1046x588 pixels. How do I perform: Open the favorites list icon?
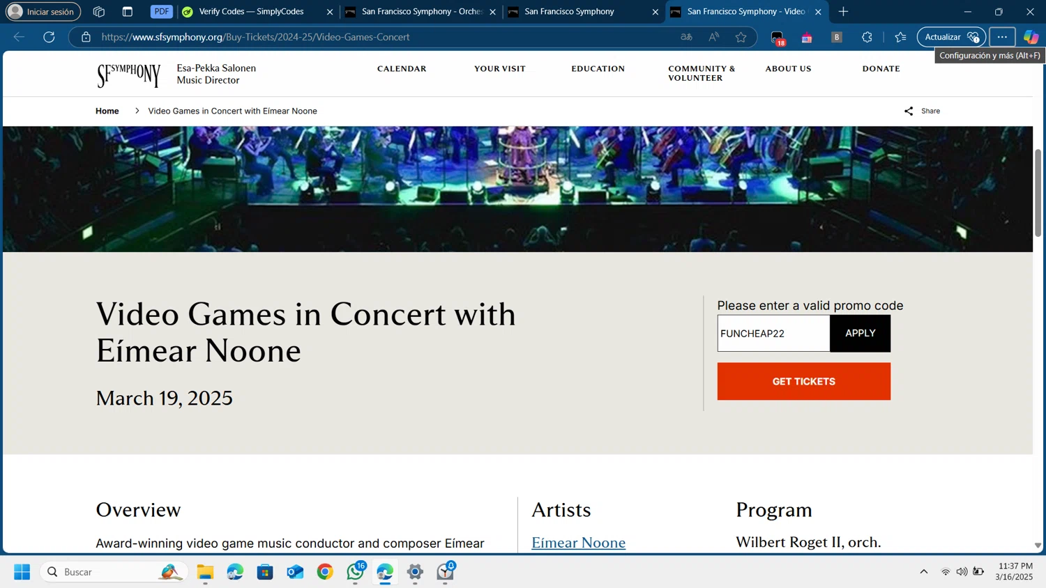coord(900,37)
